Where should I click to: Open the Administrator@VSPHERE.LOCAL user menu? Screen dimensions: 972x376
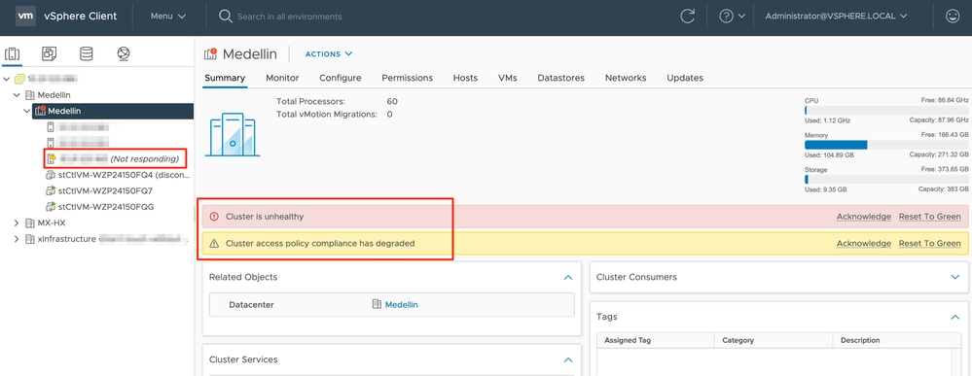(x=836, y=17)
